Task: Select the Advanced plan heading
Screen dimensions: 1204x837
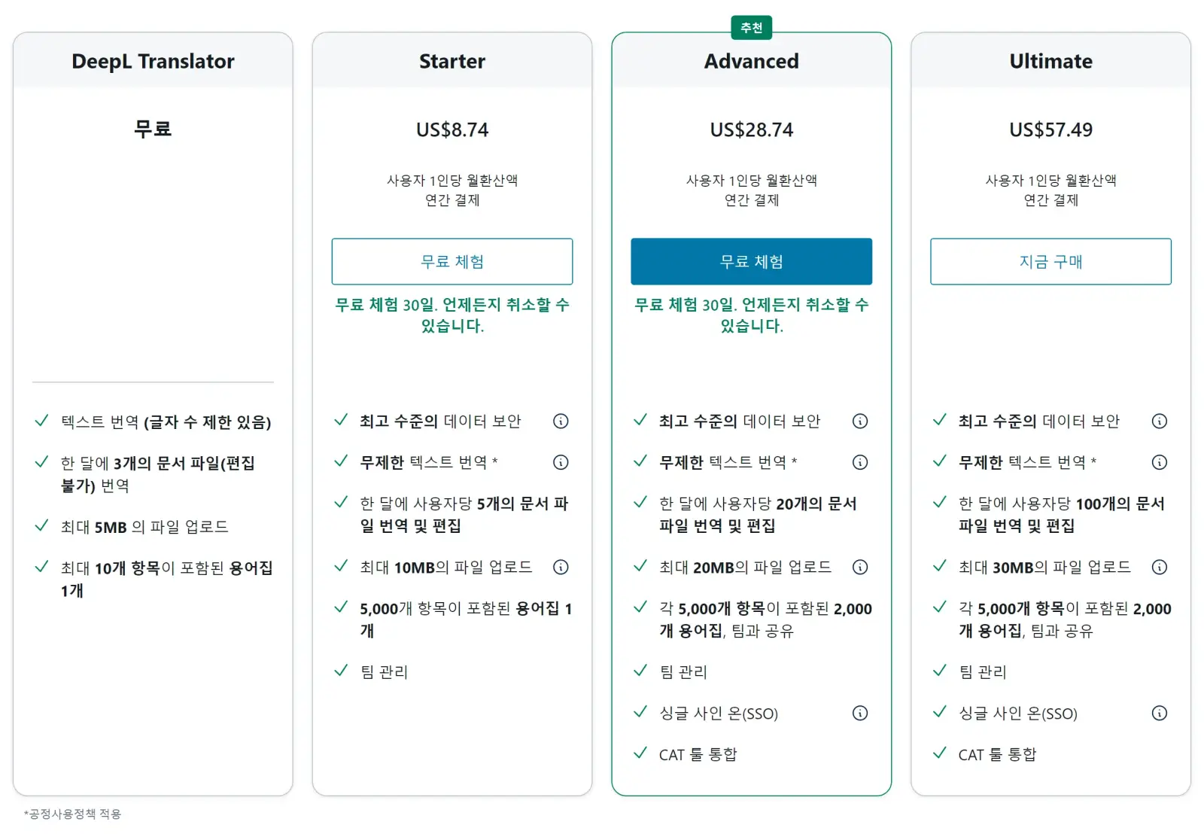Action: 752,61
